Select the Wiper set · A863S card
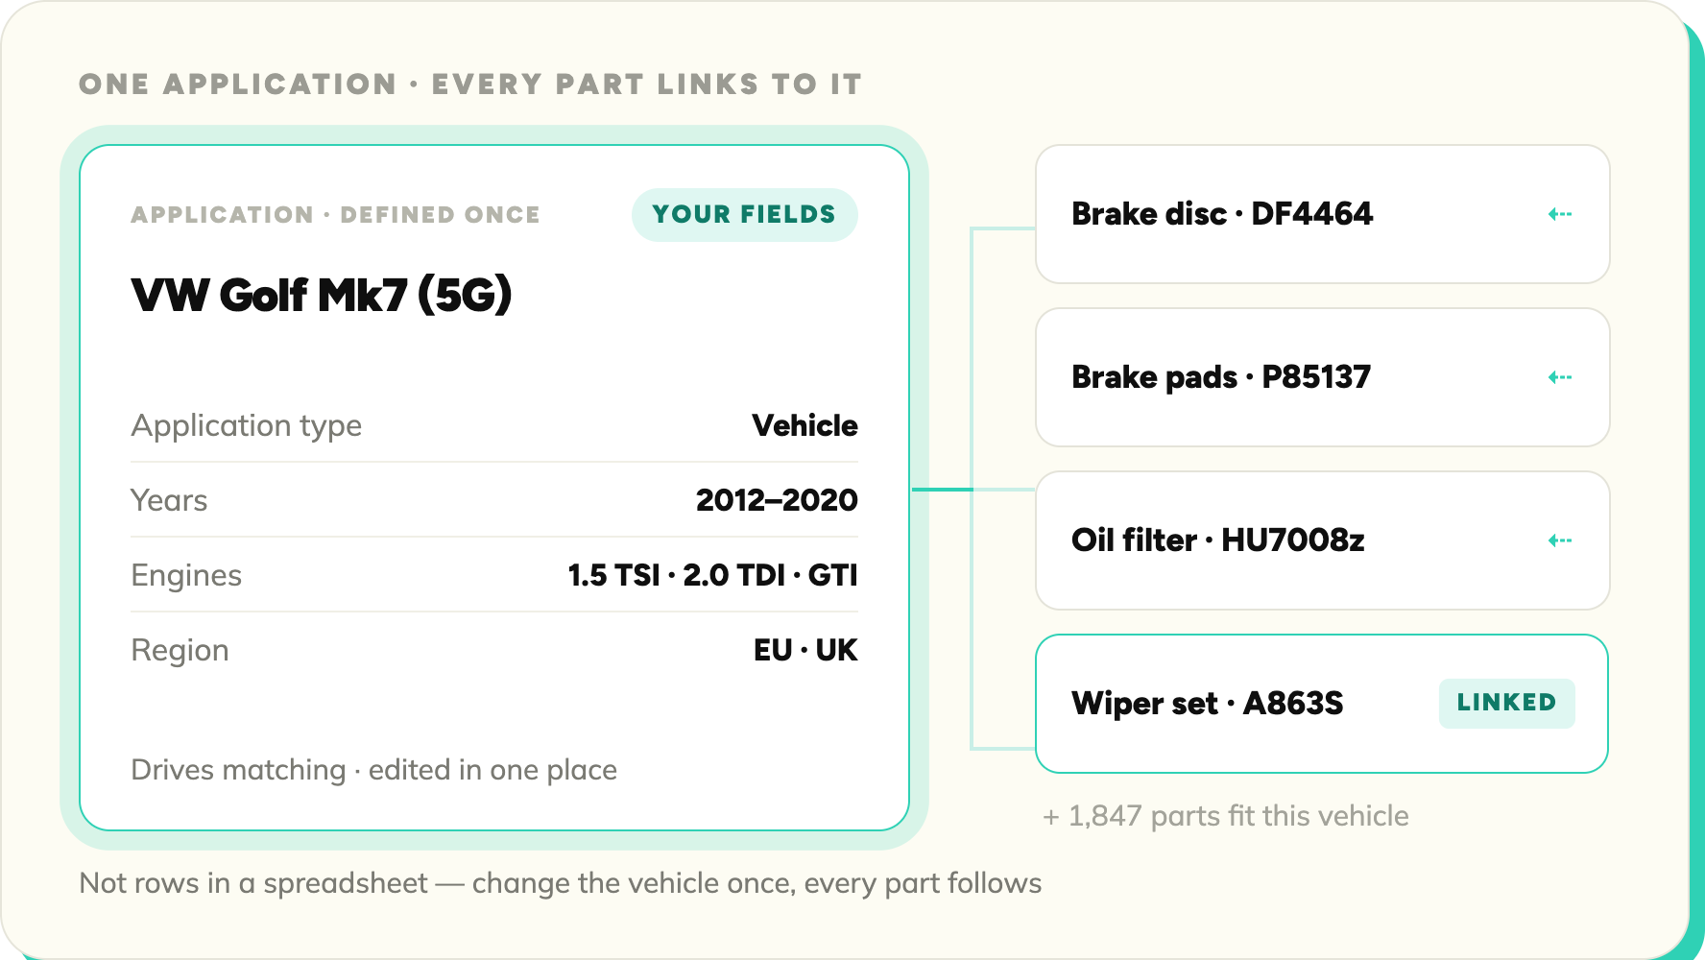Viewport: 1705px width, 960px height. click(x=1322, y=704)
